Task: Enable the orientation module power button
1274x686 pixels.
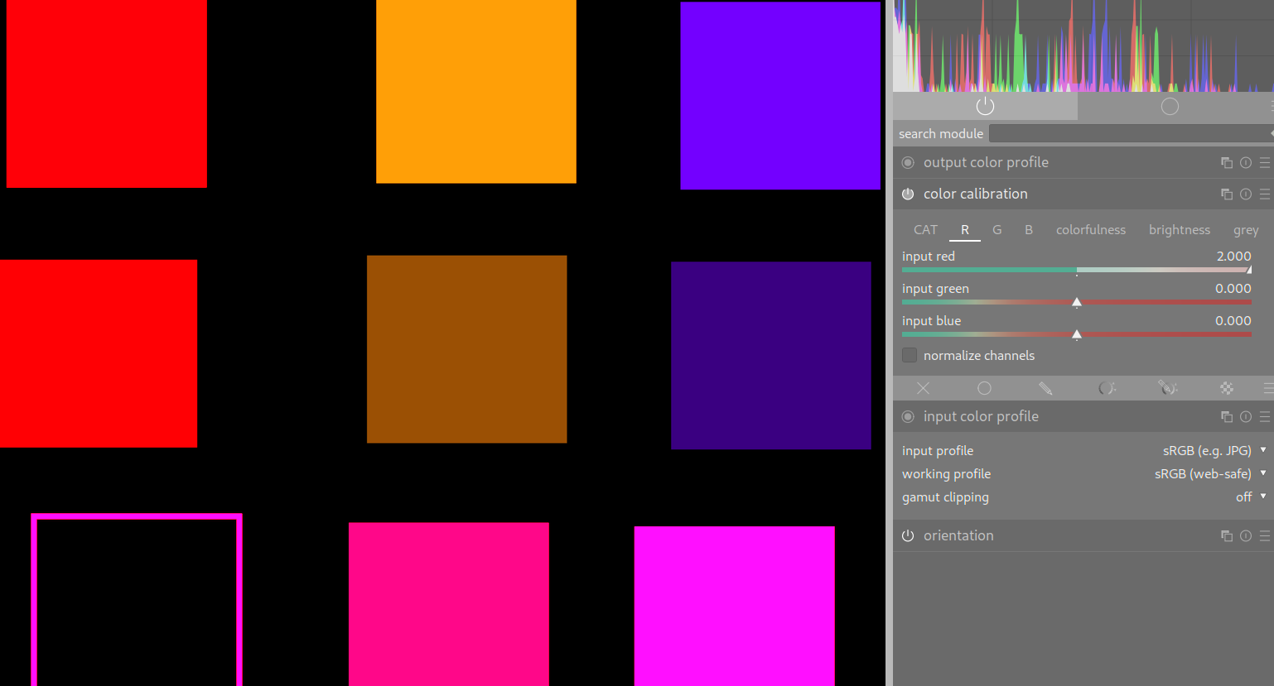Action: pos(908,536)
